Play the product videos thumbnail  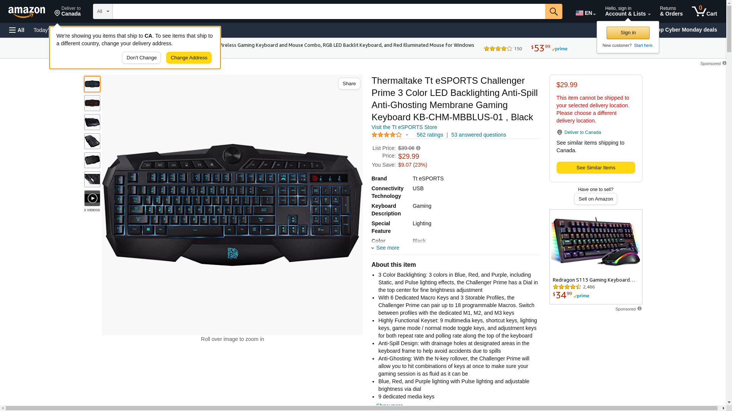point(92,198)
